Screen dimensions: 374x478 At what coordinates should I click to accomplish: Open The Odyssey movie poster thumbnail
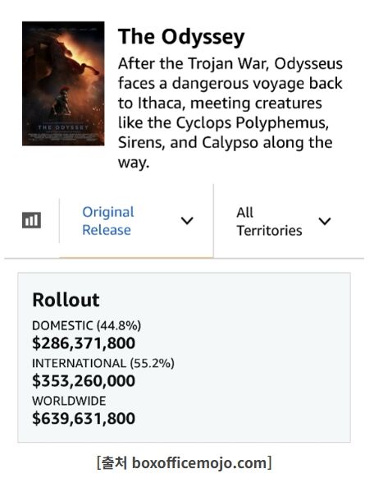(x=63, y=83)
